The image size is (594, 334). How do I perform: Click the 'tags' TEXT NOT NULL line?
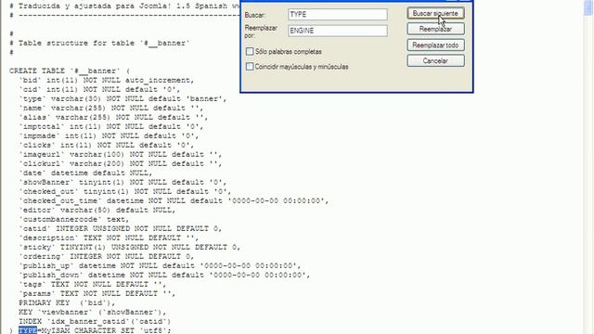(x=93, y=285)
